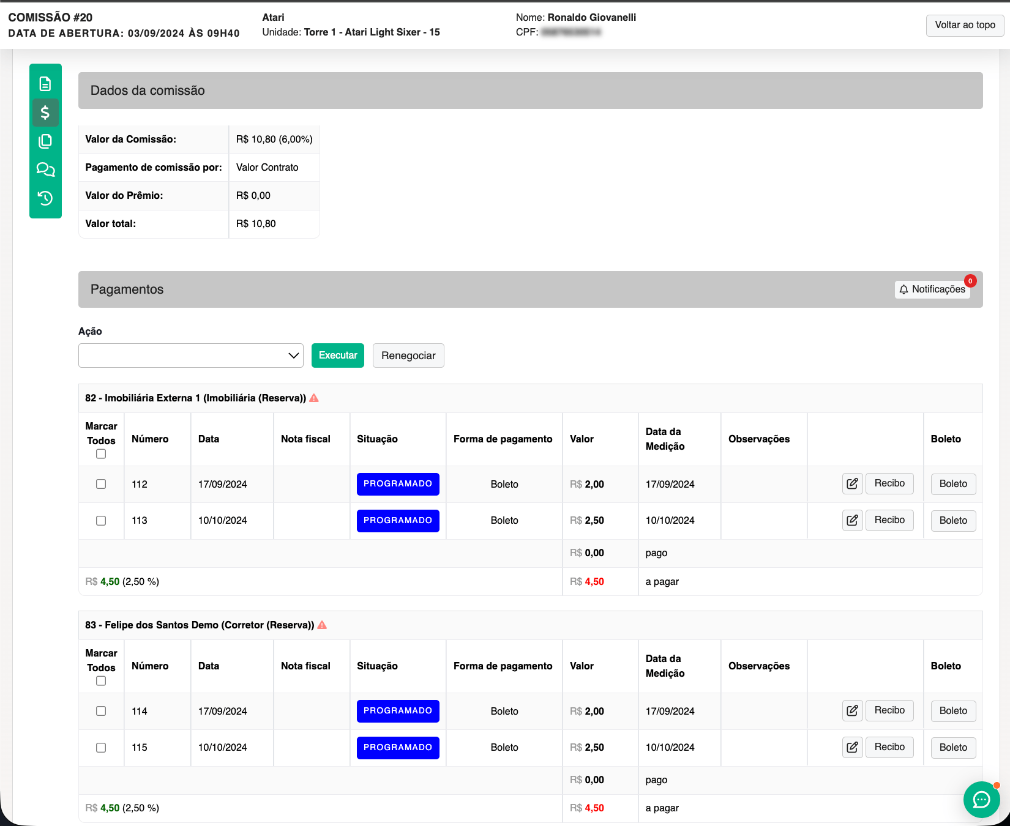Click '82 - Imobiliária Externa 1' group title
This screenshot has width=1010, height=826.
195,398
